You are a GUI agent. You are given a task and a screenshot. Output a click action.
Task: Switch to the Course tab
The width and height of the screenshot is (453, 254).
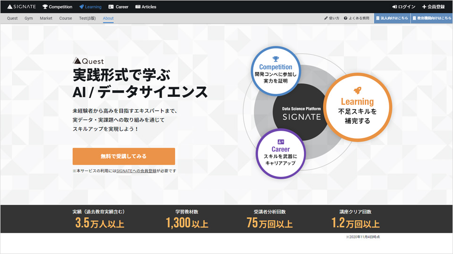66,18
